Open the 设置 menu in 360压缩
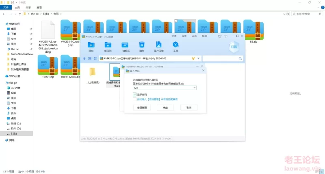Image resolution: width=325 pixels, height=174 pixels. [x=194, y=36]
